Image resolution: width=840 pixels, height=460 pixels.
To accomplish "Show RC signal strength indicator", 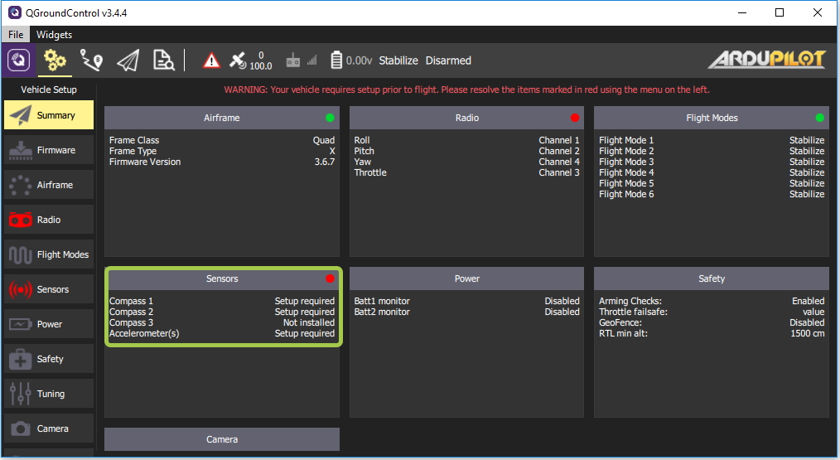I will click(301, 61).
